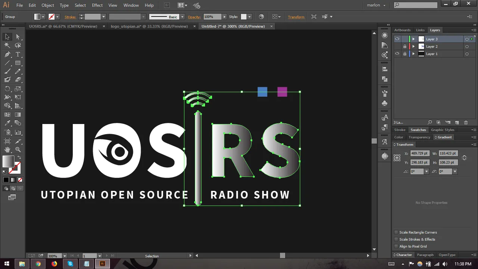Switch to UOSRS.ai document tab
478x269 pixels.
63,26
